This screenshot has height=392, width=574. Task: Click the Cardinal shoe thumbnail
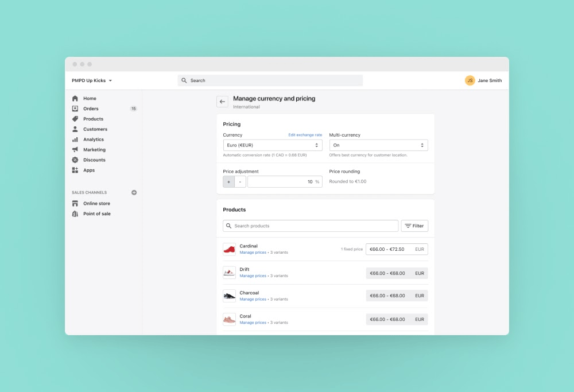coord(230,249)
